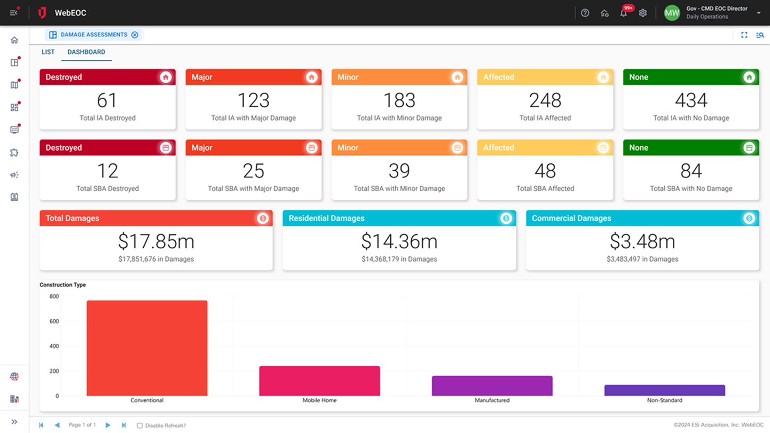The image size is (770, 433).
Task: Open the help icon in top bar
Action: pos(585,13)
